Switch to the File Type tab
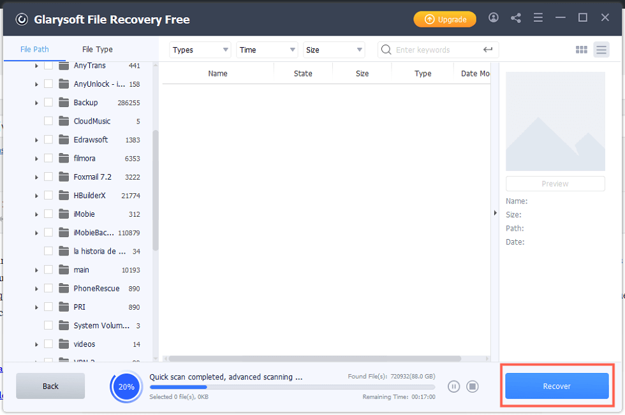The height and width of the screenshot is (415, 625). [x=97, y=49]
